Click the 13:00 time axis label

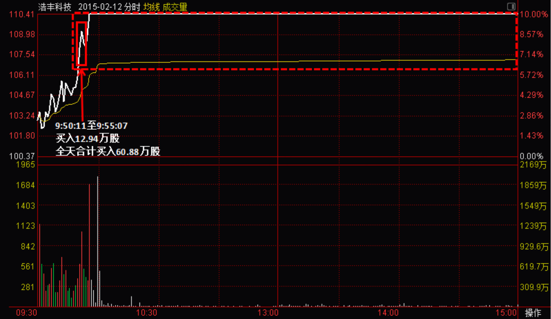tap(268, 313)
